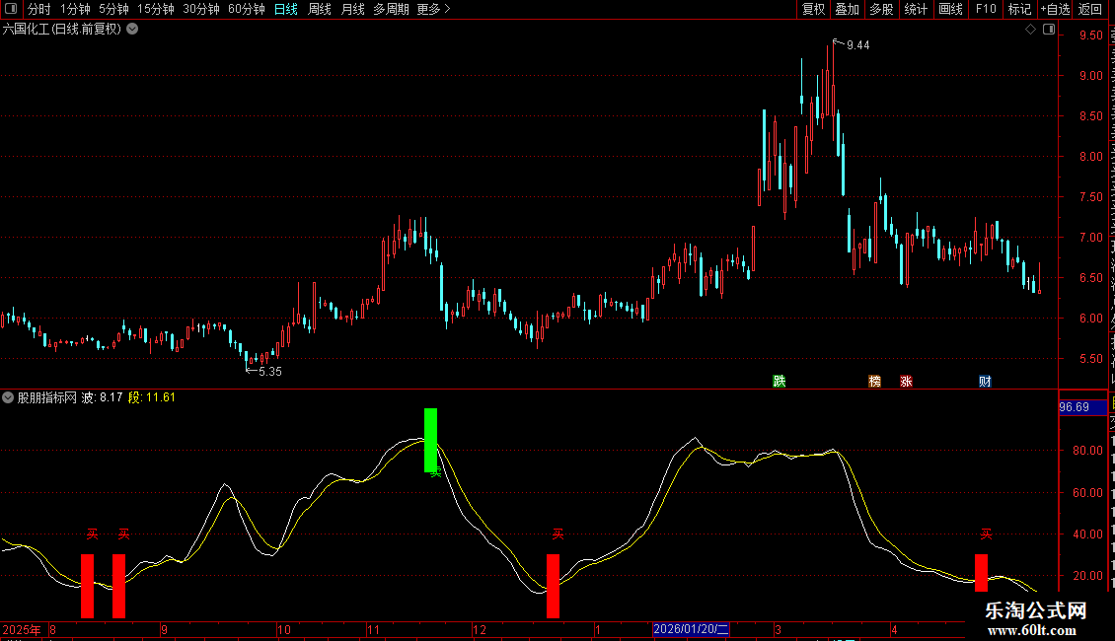Viewport: 1115px width, 641px height.
Task: Click the green 跌 event marker
Action: pos(780,382)
